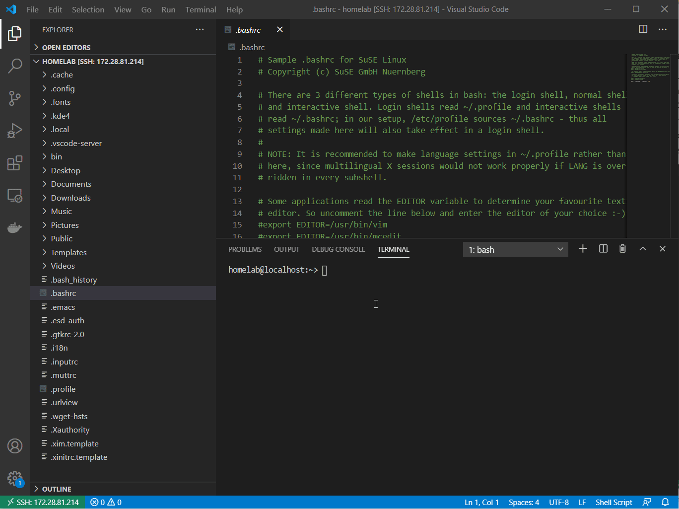Screen dimensions: 679x509
Task: Open .emacs file in explorer
Action: coord(123,307)
